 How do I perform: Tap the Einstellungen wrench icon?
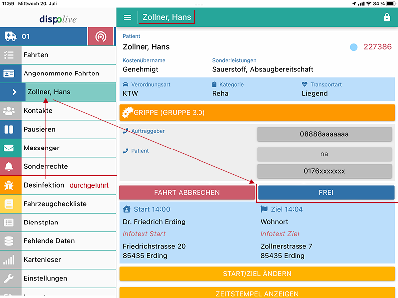tap(9, 279)
